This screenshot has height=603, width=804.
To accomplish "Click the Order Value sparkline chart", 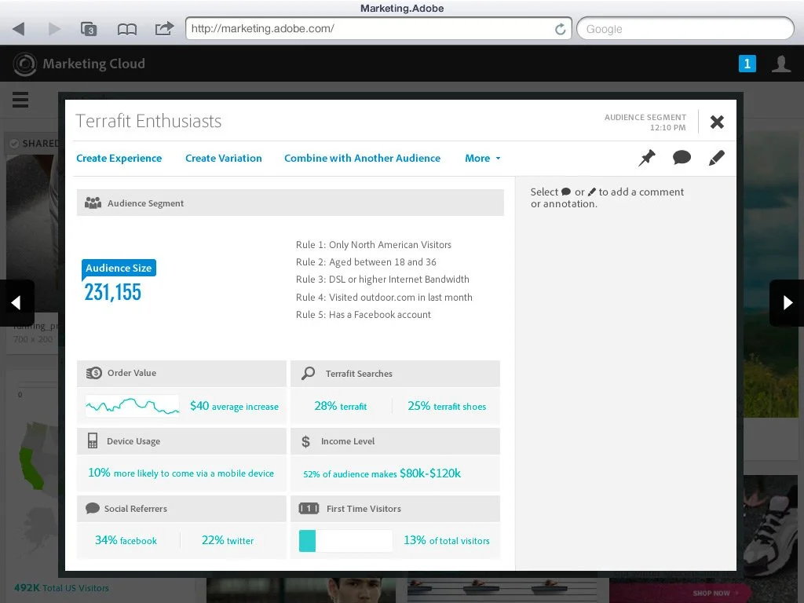I will [x=132, y=406].
